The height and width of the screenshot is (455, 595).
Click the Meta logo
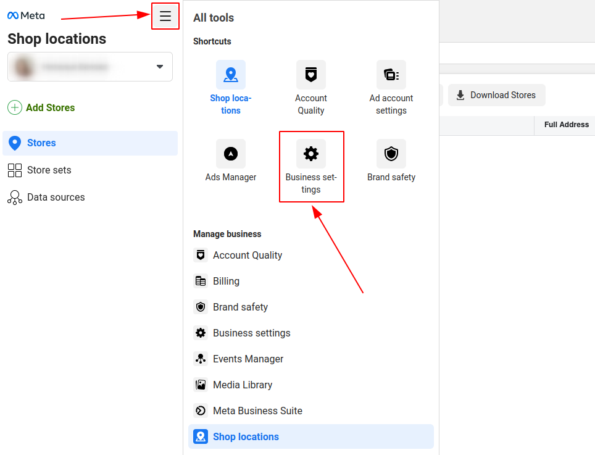tap(26, 15)
